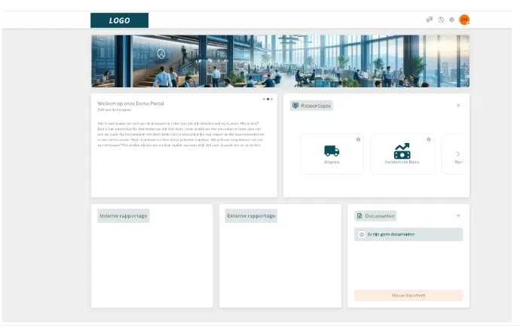Select the last carousel dot in welcome card

(271, 99)
